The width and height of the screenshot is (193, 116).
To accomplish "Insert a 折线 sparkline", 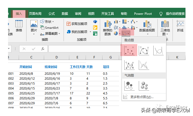I will click(x=180, y=26).
